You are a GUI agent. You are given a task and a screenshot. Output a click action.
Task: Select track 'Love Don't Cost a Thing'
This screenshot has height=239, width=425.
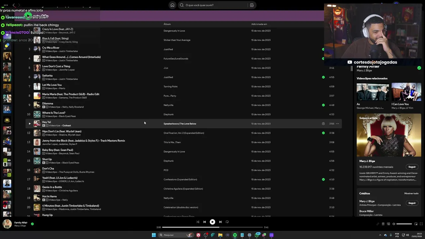coord(56,66)
